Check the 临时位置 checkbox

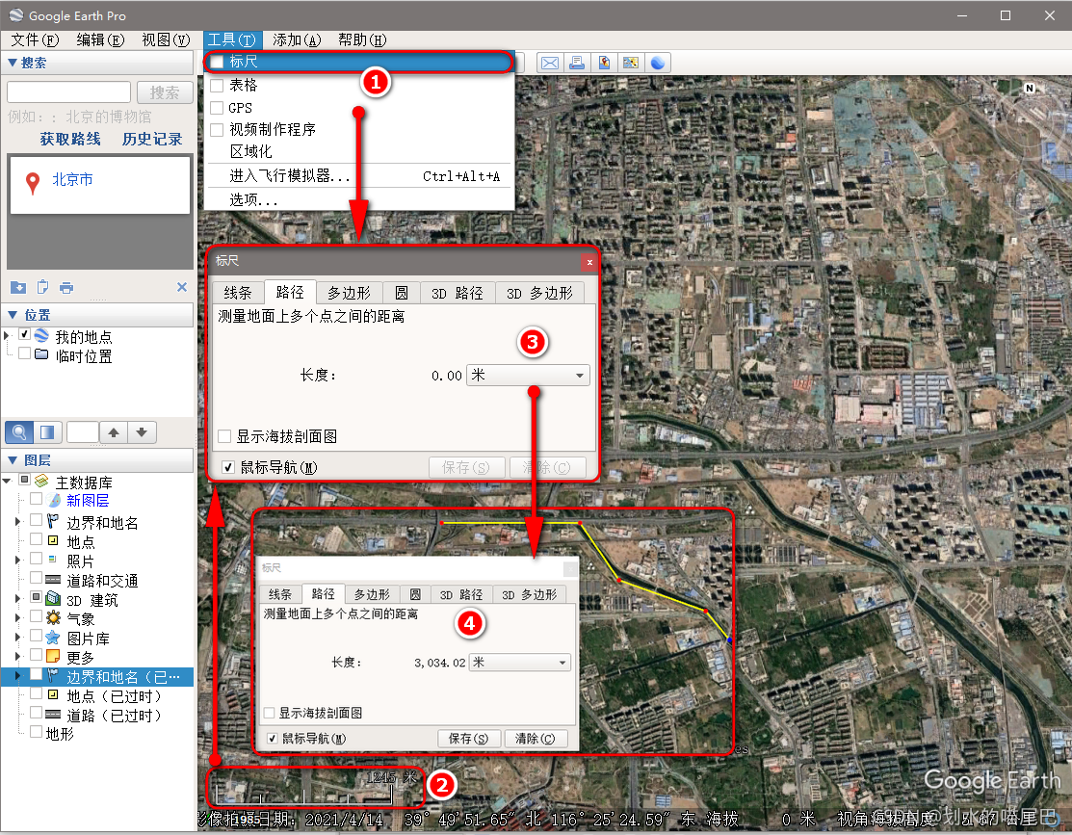coord(25,353)
